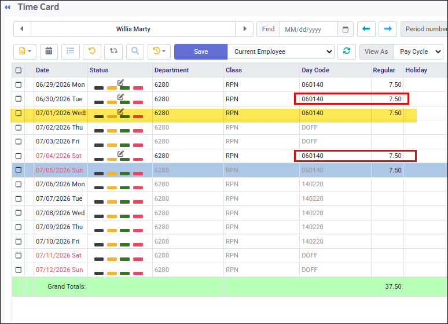Check the 07/02/2026 Thu row checkbox

tap(19, 127)
